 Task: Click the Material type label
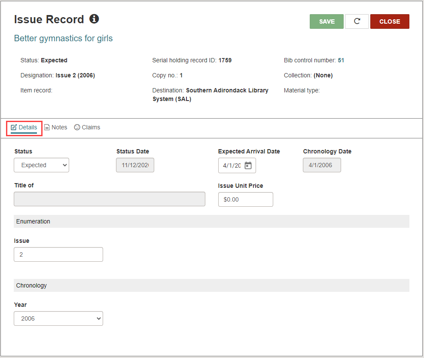pyautogui.click(x=302, y=90)
